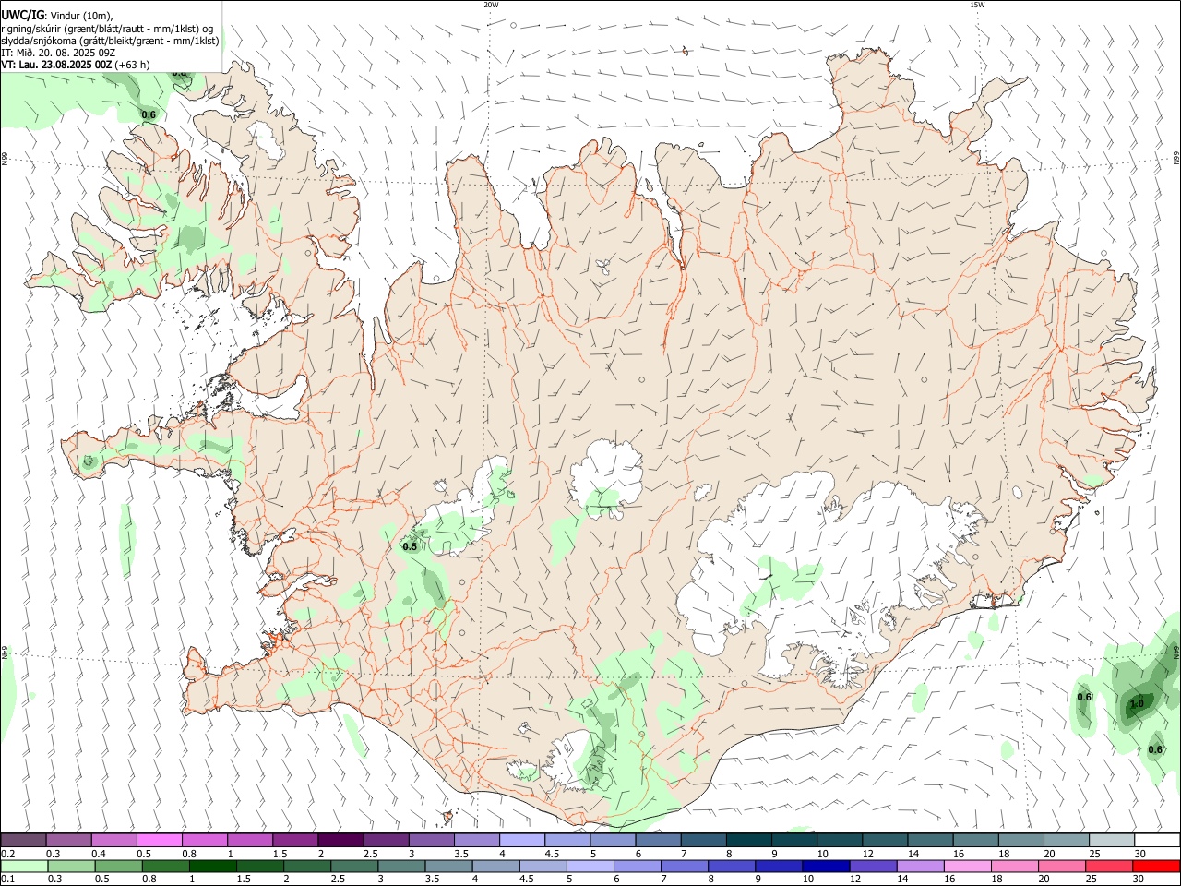Pick the bottom-row 30 bright red swatch
The height and width of the screenshot is (886, 1181).
tap(1156, 866)
